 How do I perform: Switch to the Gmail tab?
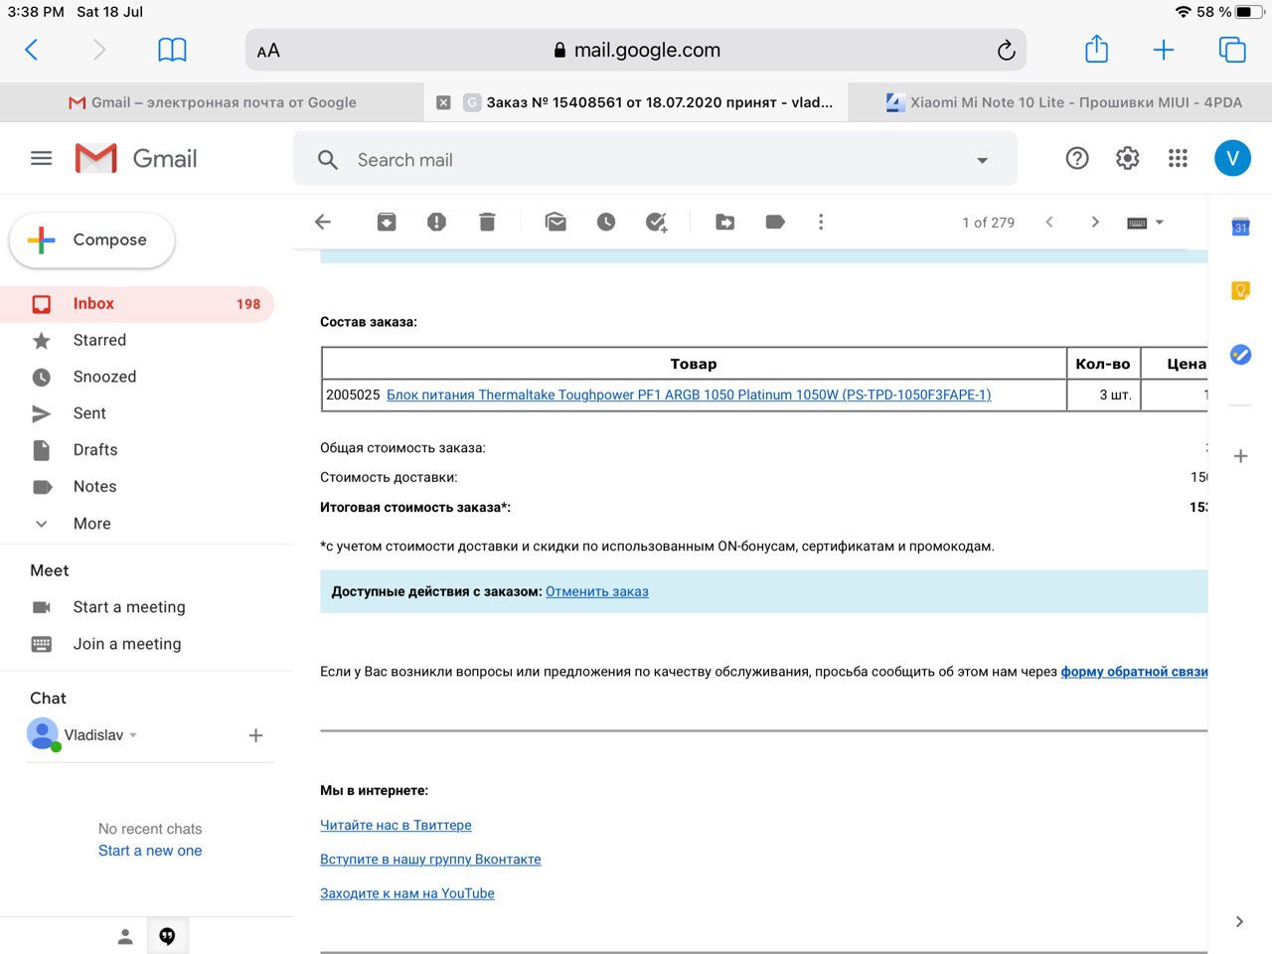point(212,102)
